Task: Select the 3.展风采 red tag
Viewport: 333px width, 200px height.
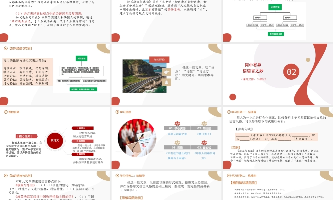Action: [x=82, y=154]
